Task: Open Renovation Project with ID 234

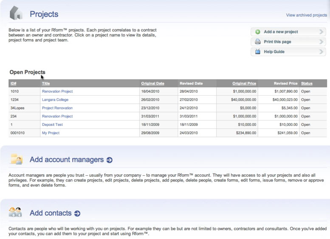Action: point(57,116)
